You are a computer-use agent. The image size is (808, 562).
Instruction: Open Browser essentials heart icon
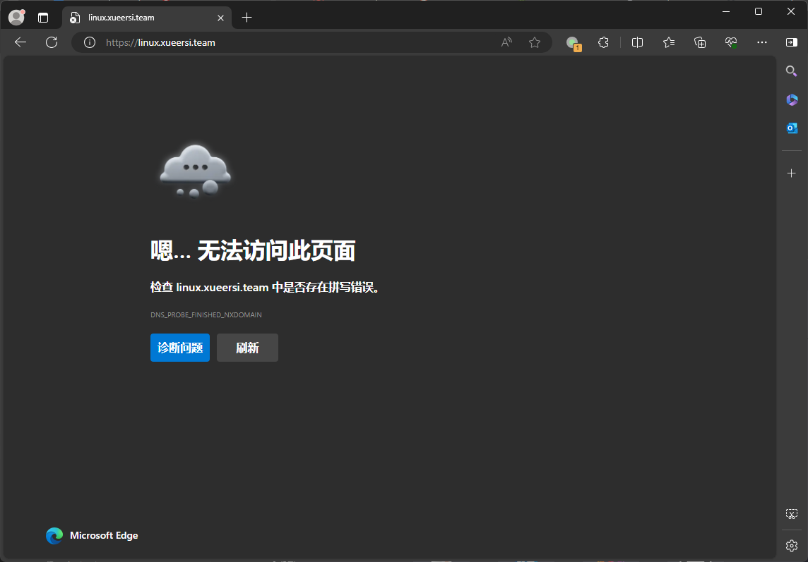(x=731, y=42)
